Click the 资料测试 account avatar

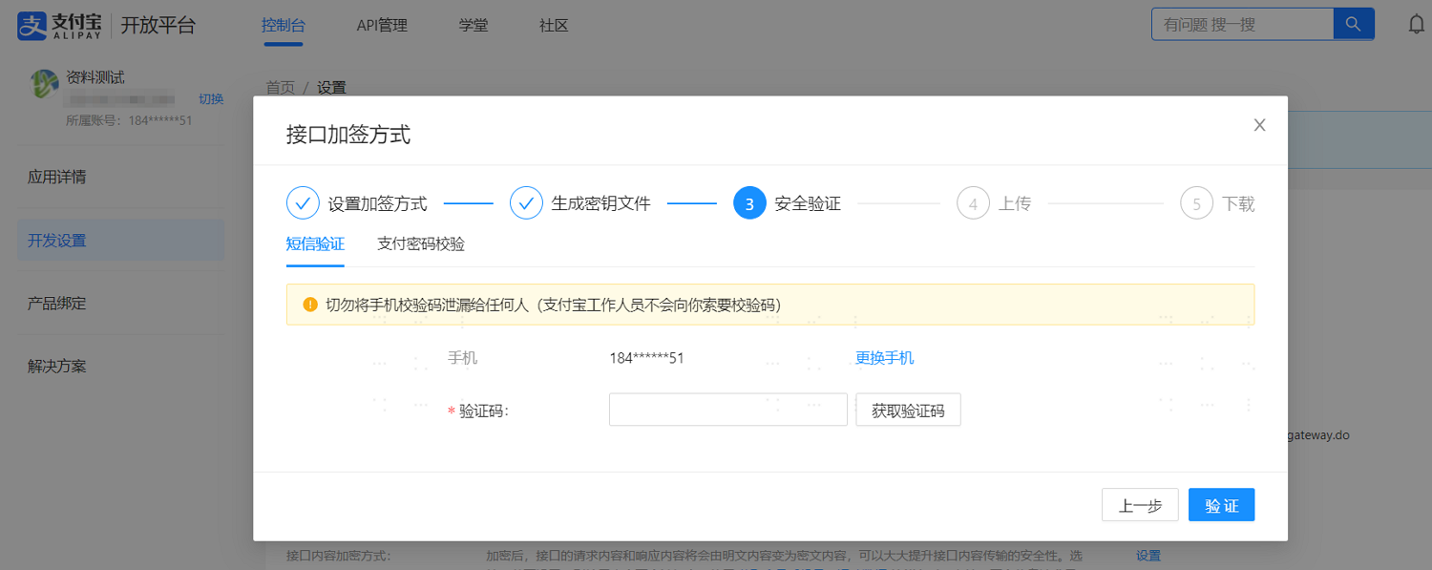pyautogui.click(x=45, y=84)
